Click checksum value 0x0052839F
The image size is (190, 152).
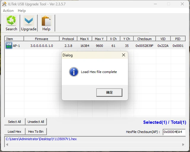[x=144, y=46]
